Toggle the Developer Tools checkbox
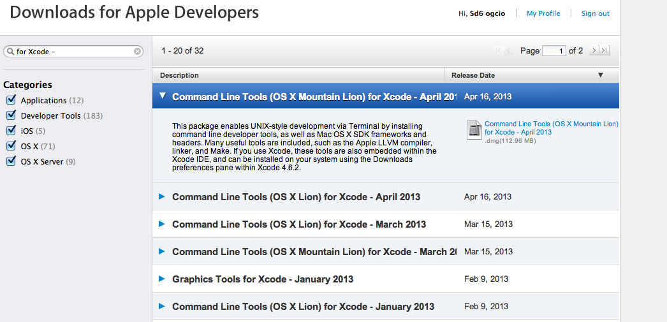 (x=11, y=115)
